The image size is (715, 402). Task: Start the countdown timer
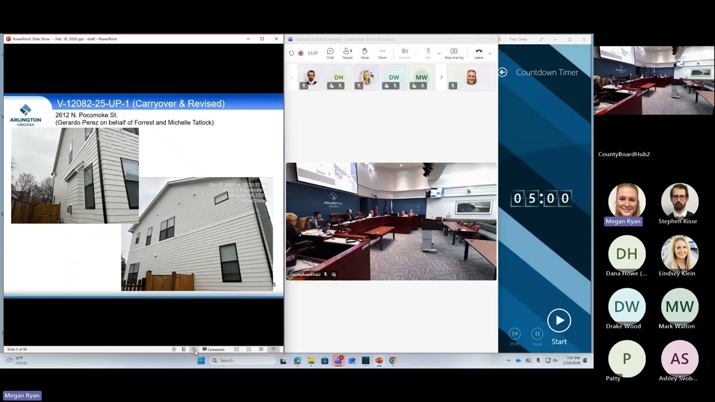pos(559,320)
